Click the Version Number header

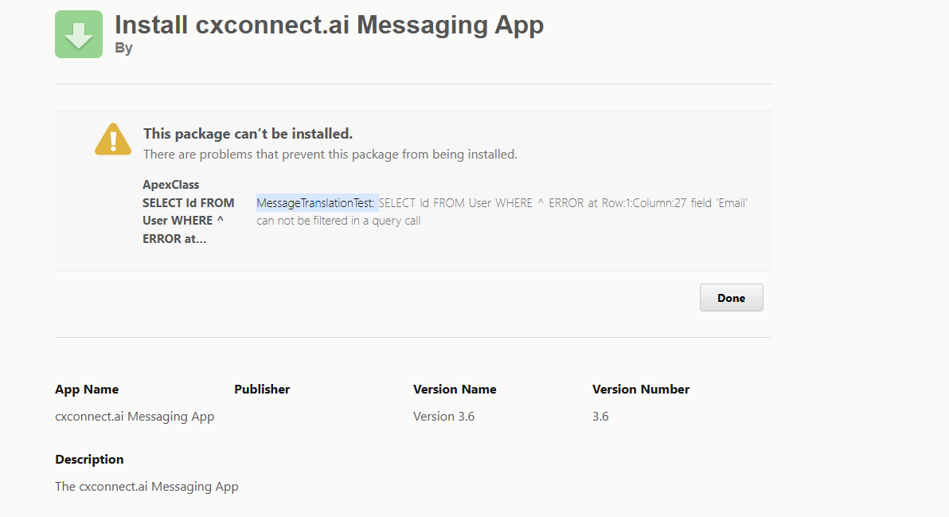pyautogui.click(x=641, y=390)
